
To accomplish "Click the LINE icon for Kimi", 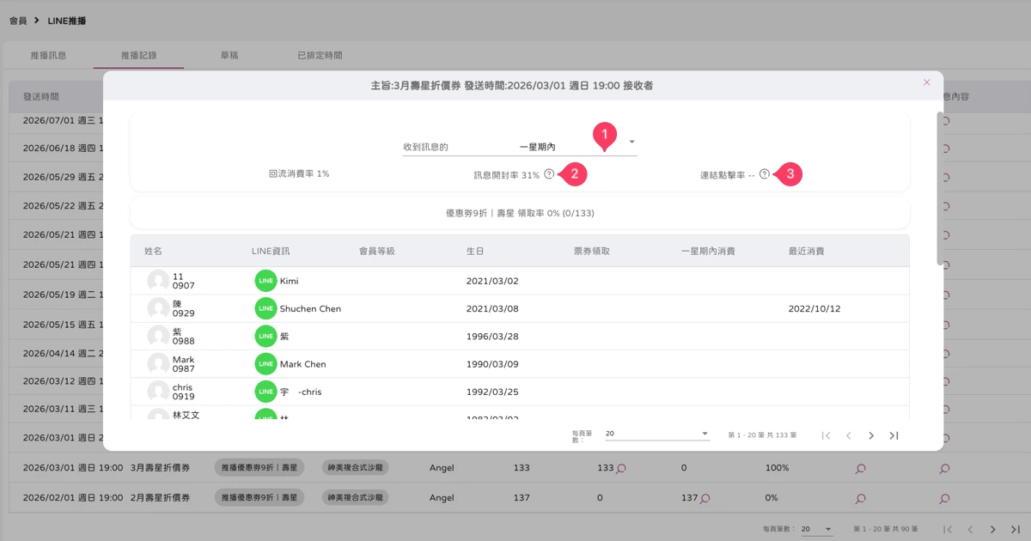I will tap(265, 281).
